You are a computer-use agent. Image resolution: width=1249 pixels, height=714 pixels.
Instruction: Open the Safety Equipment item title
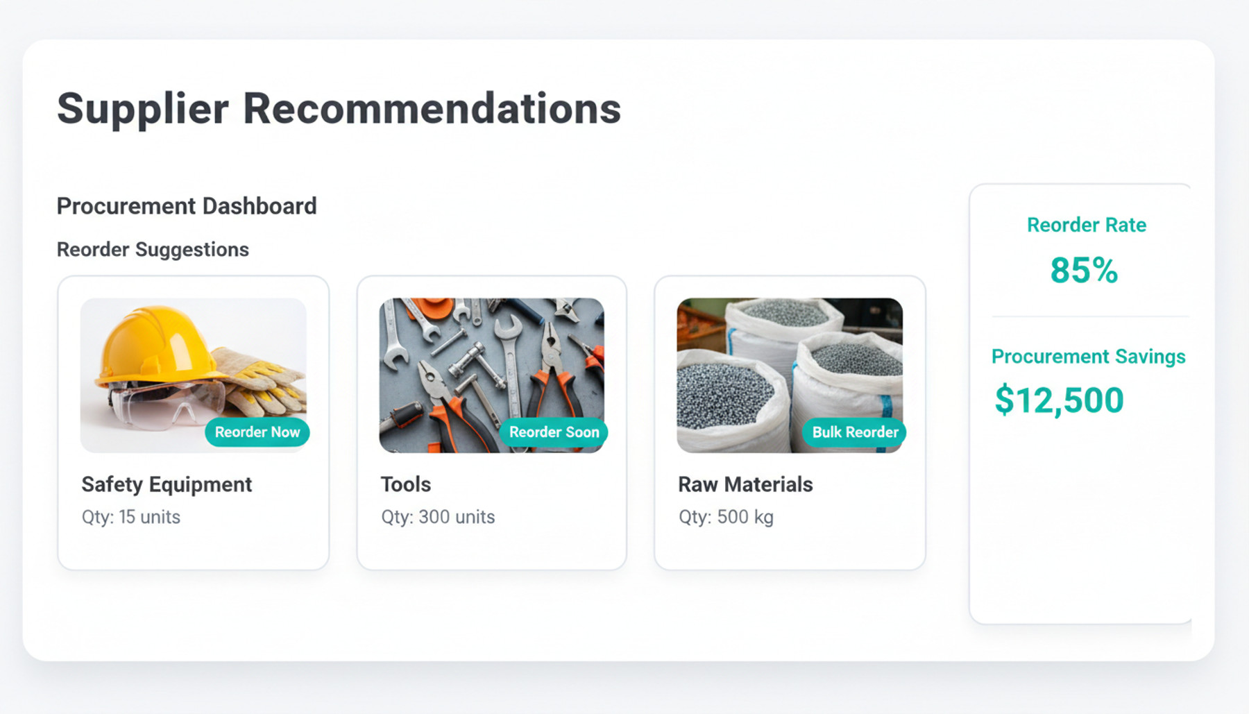(167, 484)
